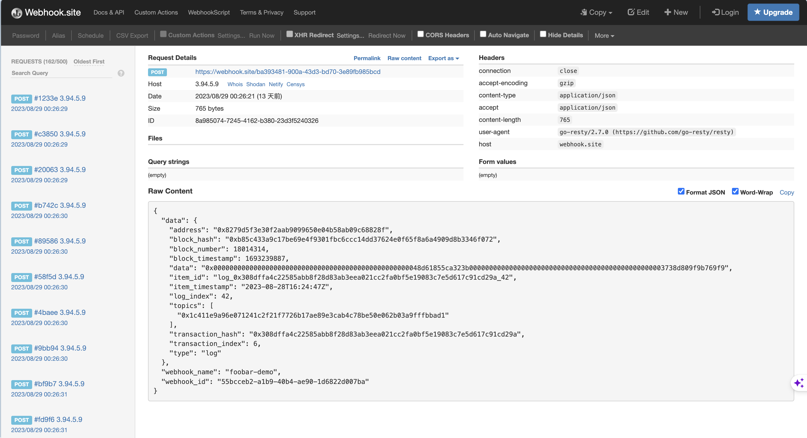The width and height of the screenshot is (807, 438).
Task: Toggle the Auto Navigate checkbox
Action: (x=483, y=34)
